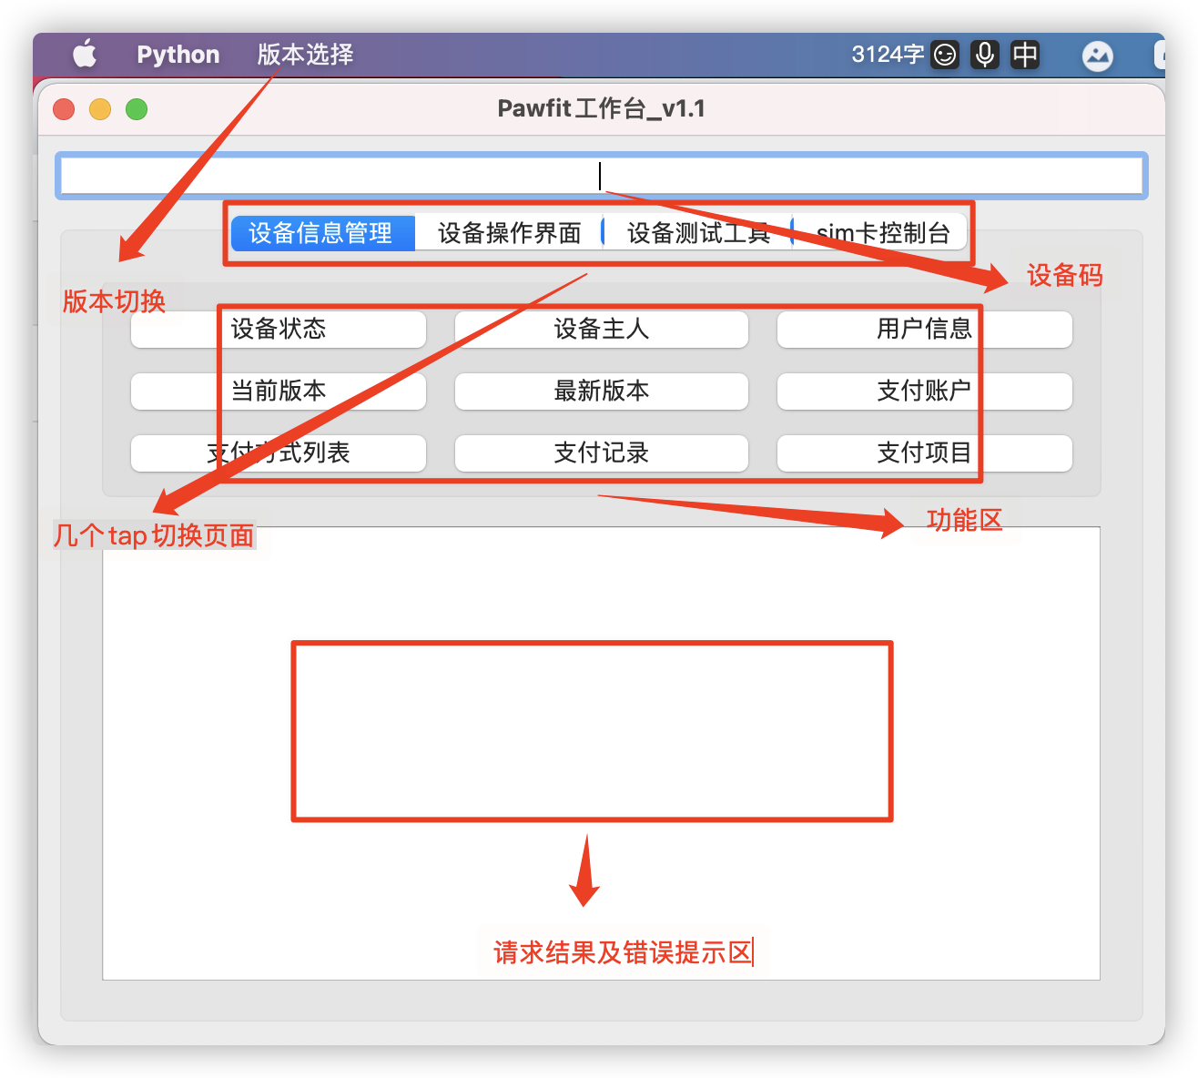
Task: Click the 设备状态 button
Action: tap(279, 330)
